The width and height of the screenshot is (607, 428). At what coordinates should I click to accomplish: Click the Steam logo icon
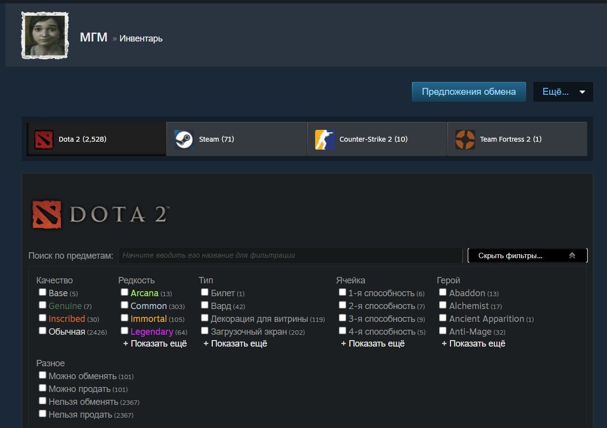184,139
